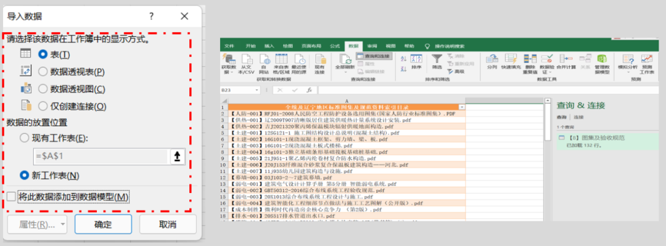Expand the What-If Analysis dropdown arrow

pos(628,73)
